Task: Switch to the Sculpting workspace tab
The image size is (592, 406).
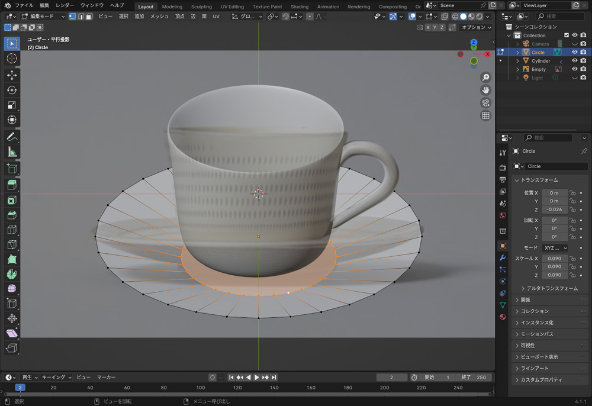Action: pos(201,7)
